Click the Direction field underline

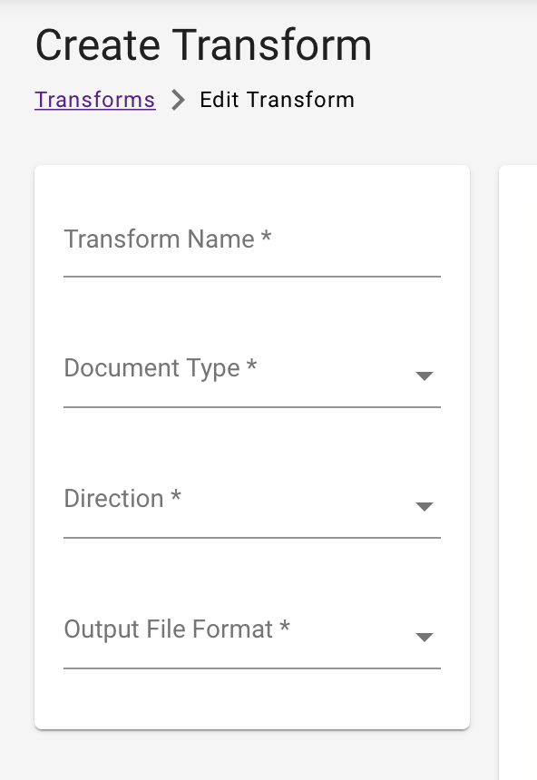[252, 538]
